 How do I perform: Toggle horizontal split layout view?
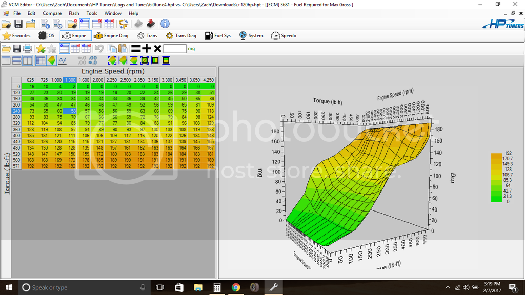(x=17, y=60)
